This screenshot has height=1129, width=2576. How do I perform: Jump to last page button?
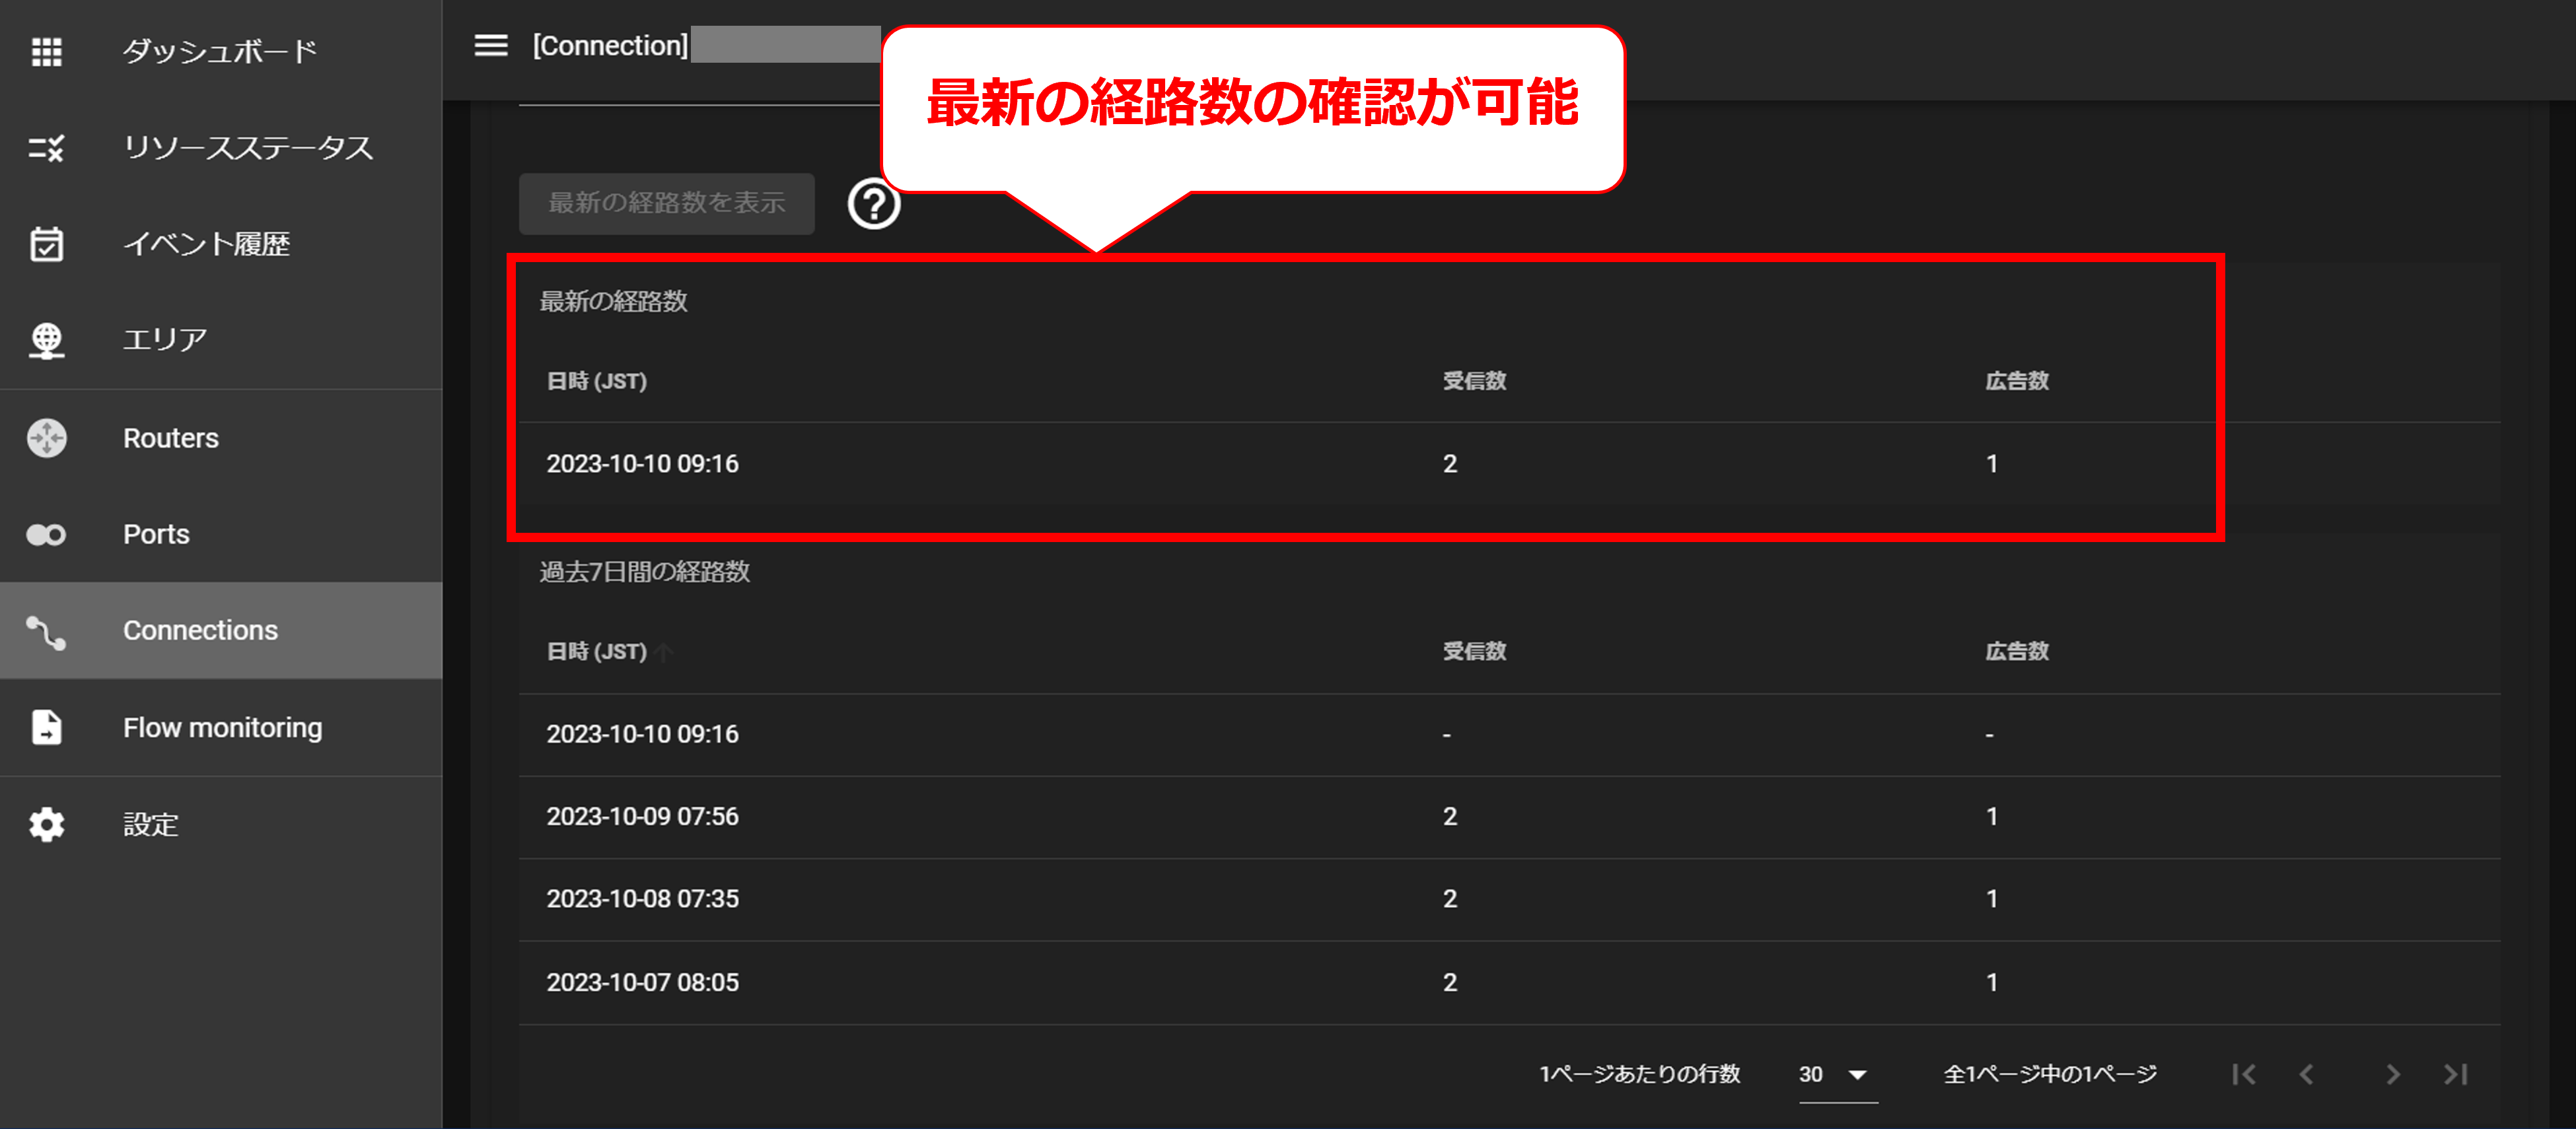pyautogui.click(x=2456, y=1074)
